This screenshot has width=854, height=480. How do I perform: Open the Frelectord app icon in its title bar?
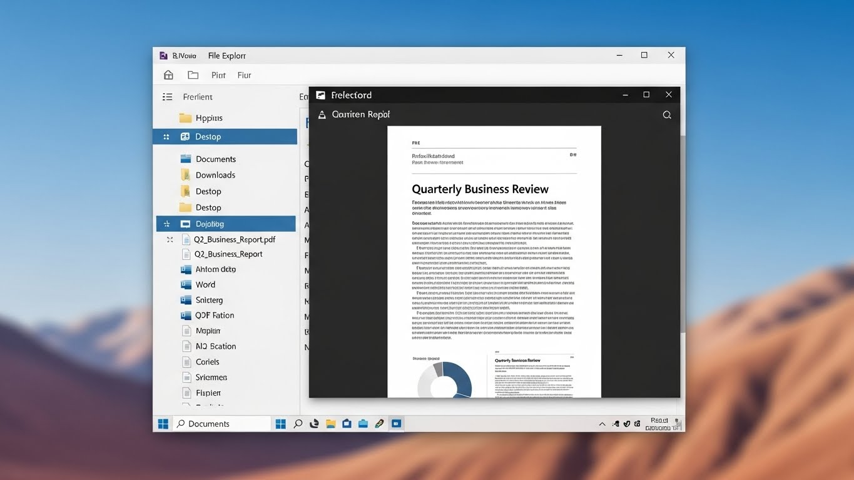320,94
